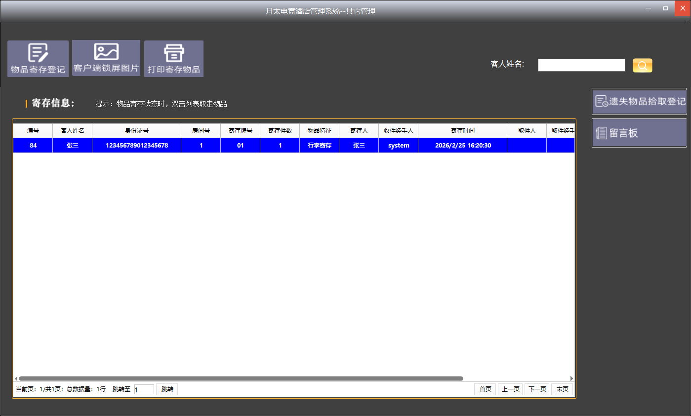Image resolution: width=691 pixels, height=416 pixels.
Task: Go to 上一页 previous page
Action: [x=510, y=389]
